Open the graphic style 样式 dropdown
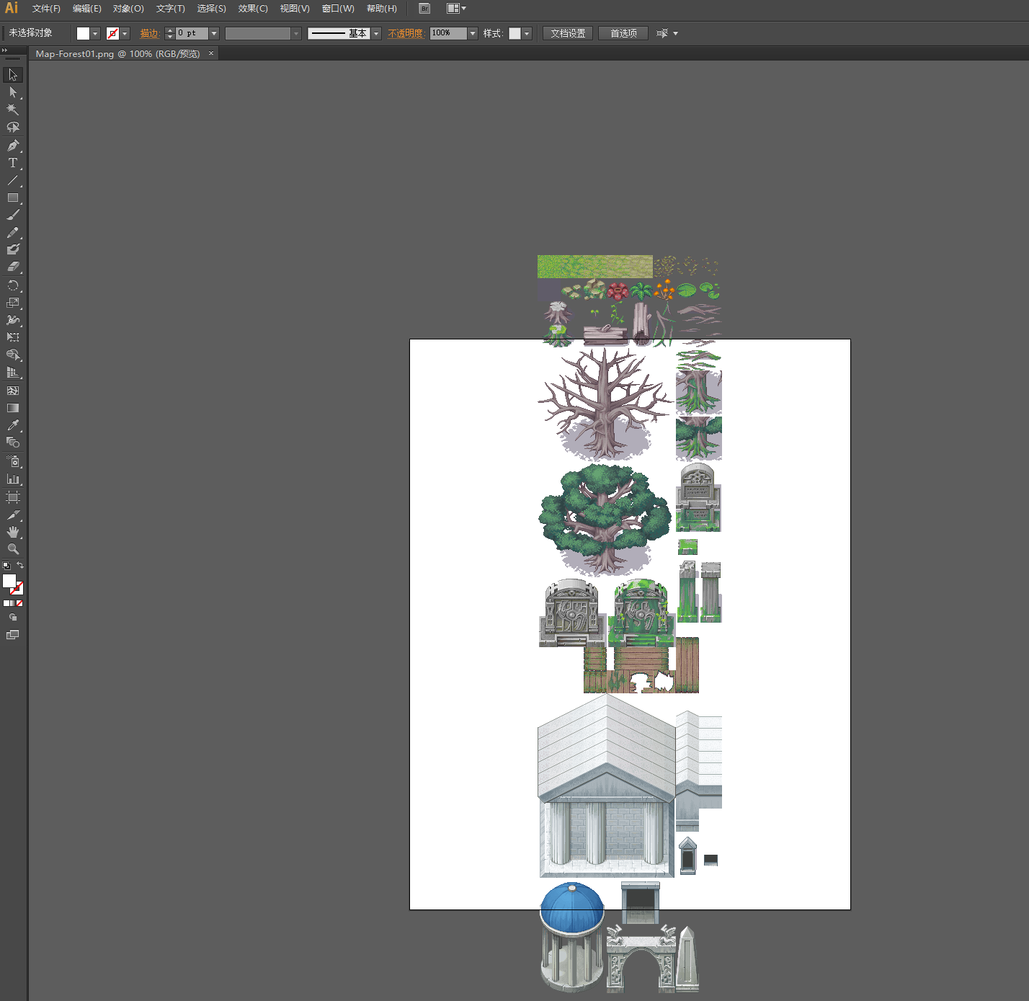The image size is (1029, 1001). (x=527, y=34)
